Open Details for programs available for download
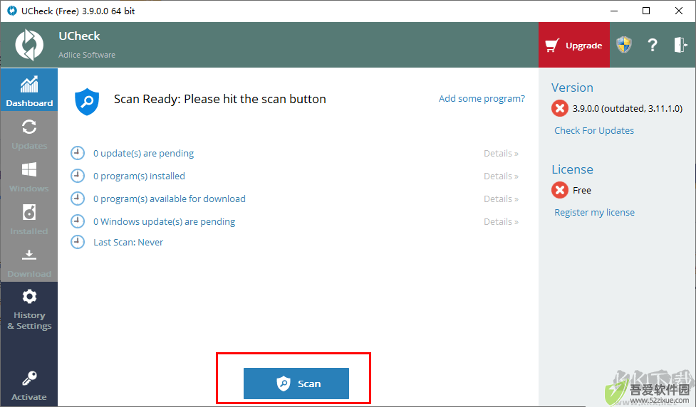This screenshot has width=696, height=407. tap(501, 199)
